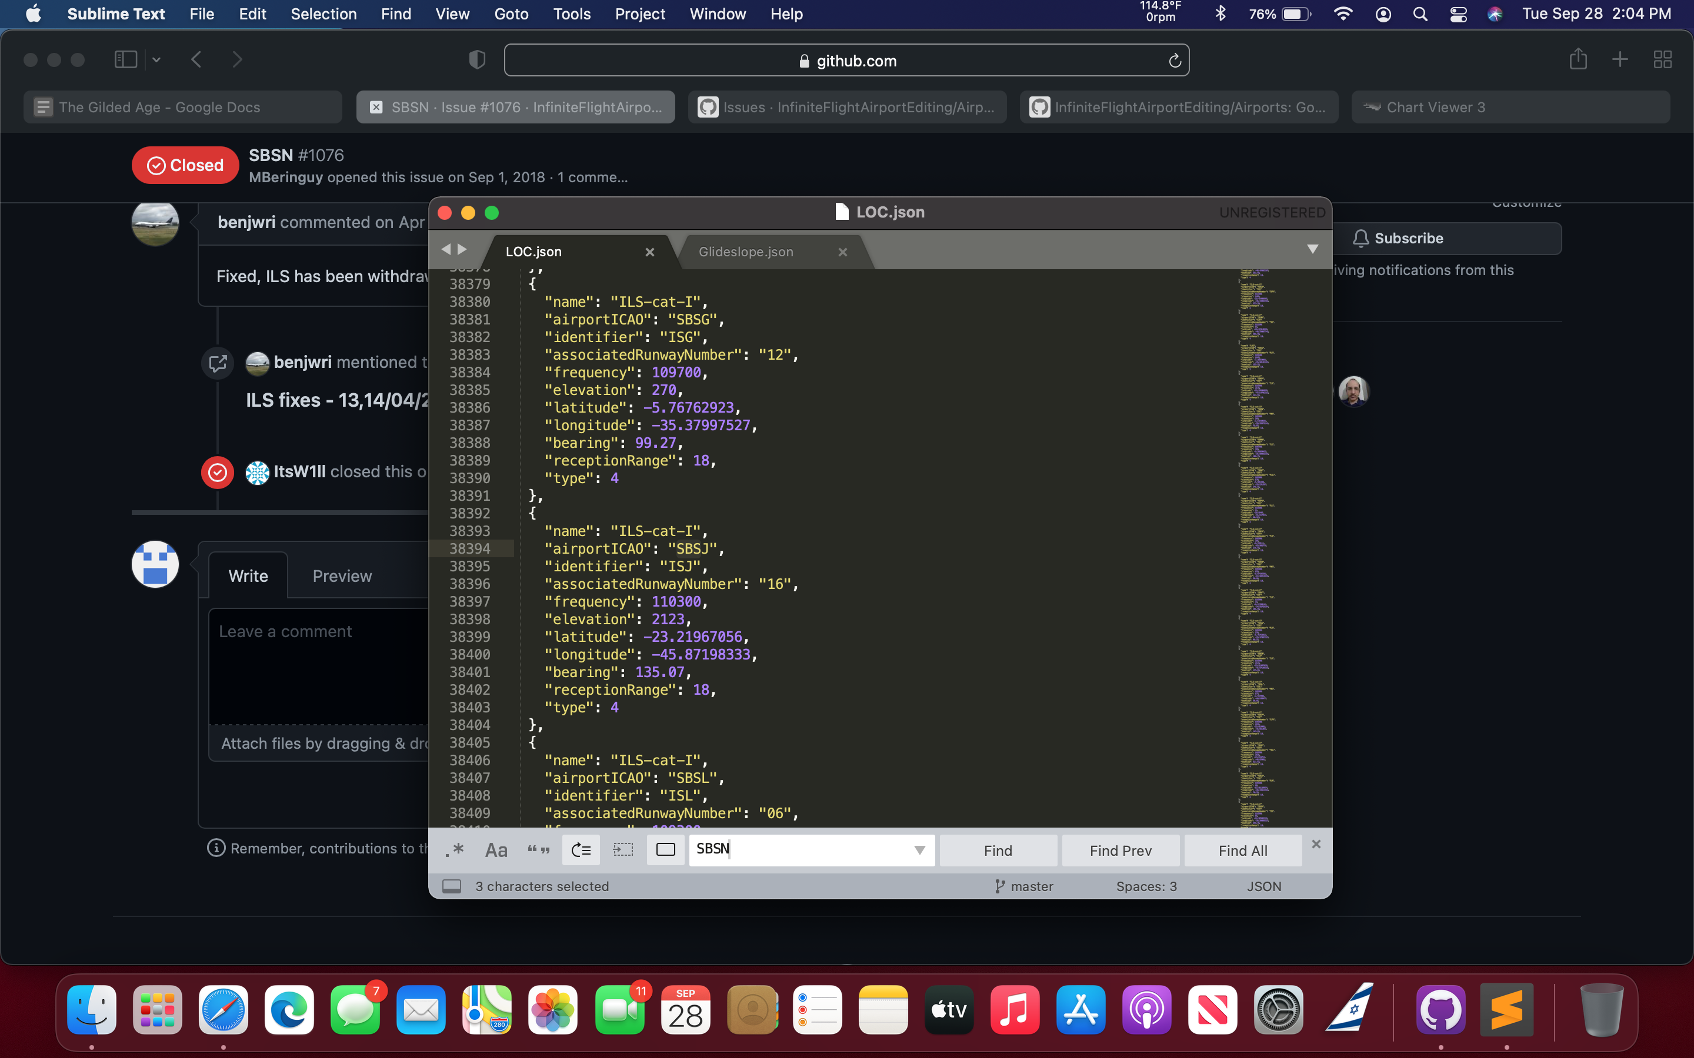
Task: Open Sublime Text from the dock
Action: pyautogui.click(x=1506, y=1010)
